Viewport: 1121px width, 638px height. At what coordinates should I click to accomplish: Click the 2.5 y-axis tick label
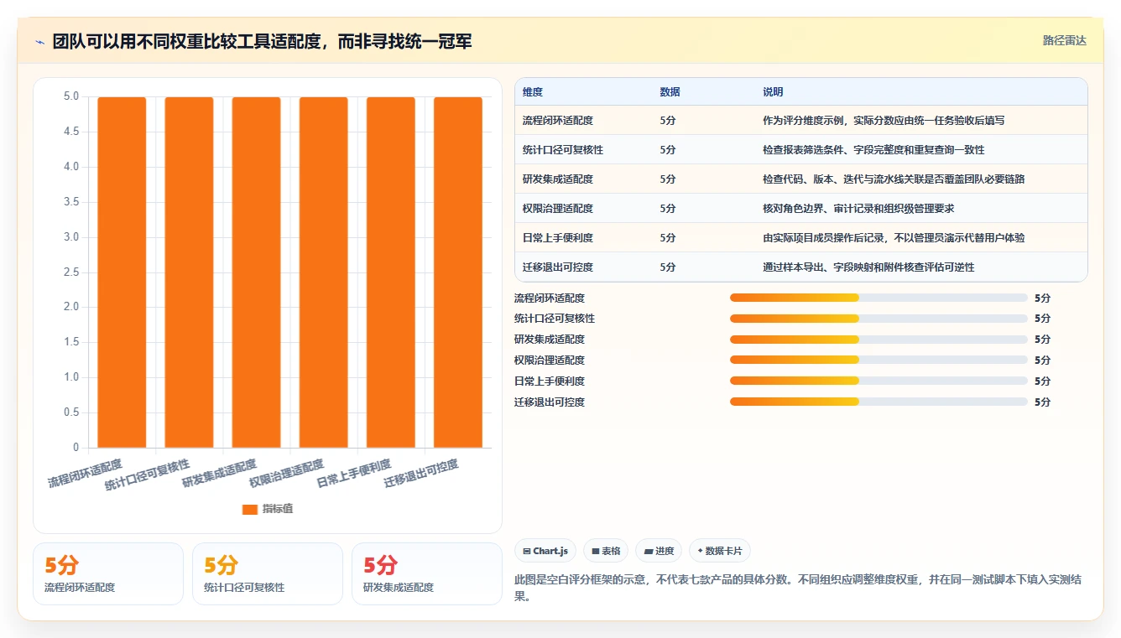click(71, 272)
